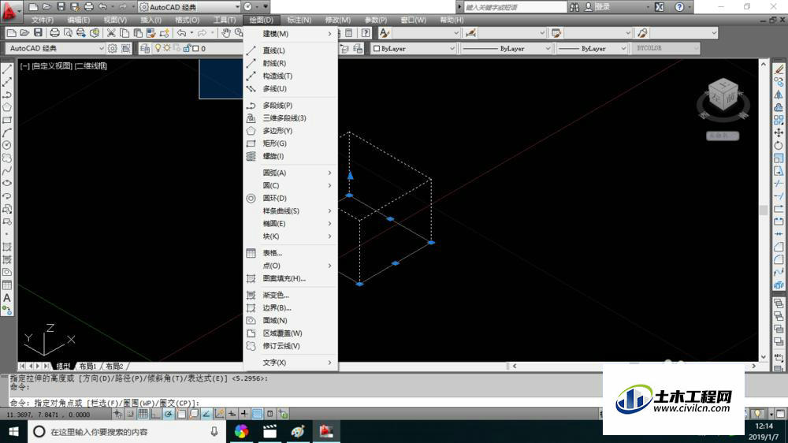Toggle Grid Display in status bar
Image resolution: width=788 pixels, height=443 pixels.
point(143,415)
